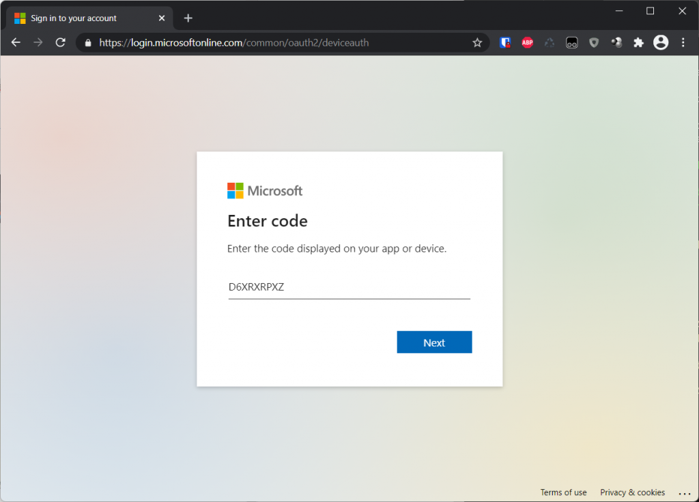Open the spheres extension icon
The width and height of the screenshot is (699, 502).
coord(616,43)
